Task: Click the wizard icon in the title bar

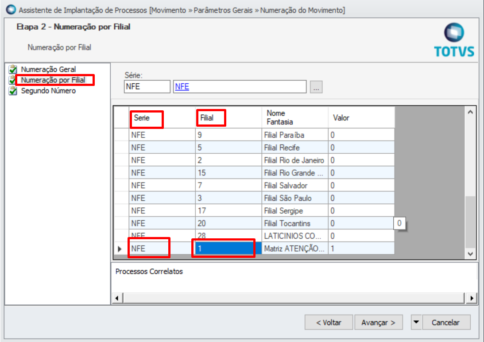Action: tap(11, 10)
